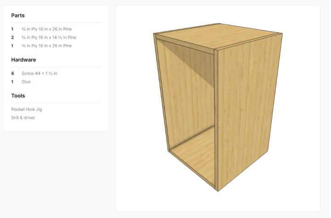331x218 pixels.
Task: Select the 16 in x 14 ½ in Pine part
Action: 49,37
